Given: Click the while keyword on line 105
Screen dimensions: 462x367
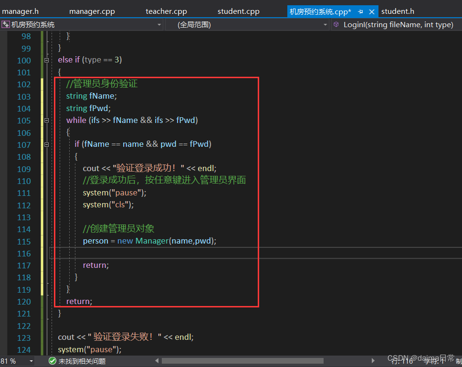Looking at the screenshot, I should tap(76, 120).
